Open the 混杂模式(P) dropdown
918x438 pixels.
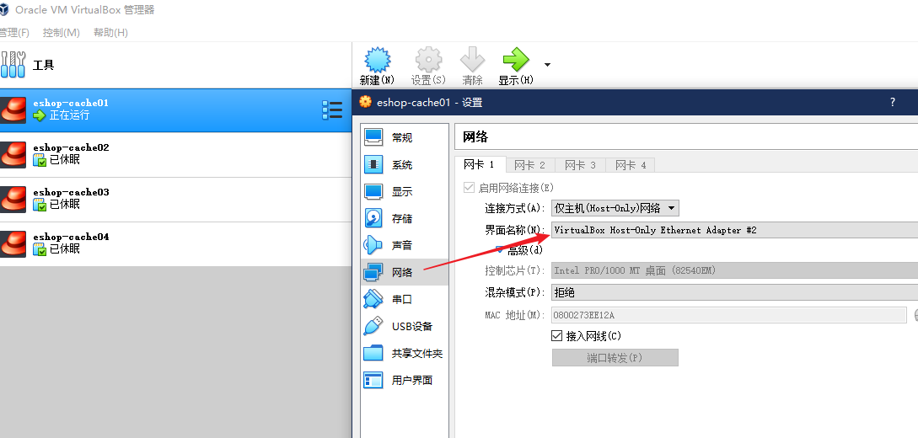pos(734,293)
